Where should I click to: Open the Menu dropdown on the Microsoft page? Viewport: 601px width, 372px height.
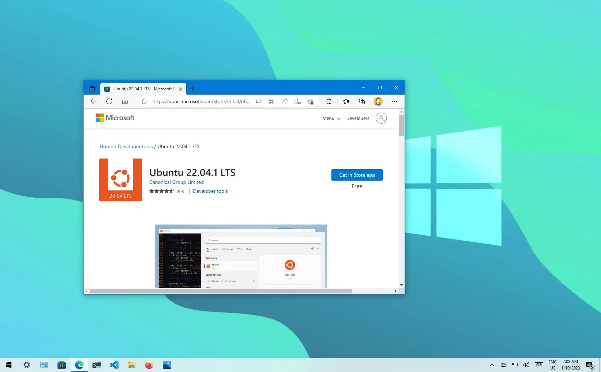point(330,118)
